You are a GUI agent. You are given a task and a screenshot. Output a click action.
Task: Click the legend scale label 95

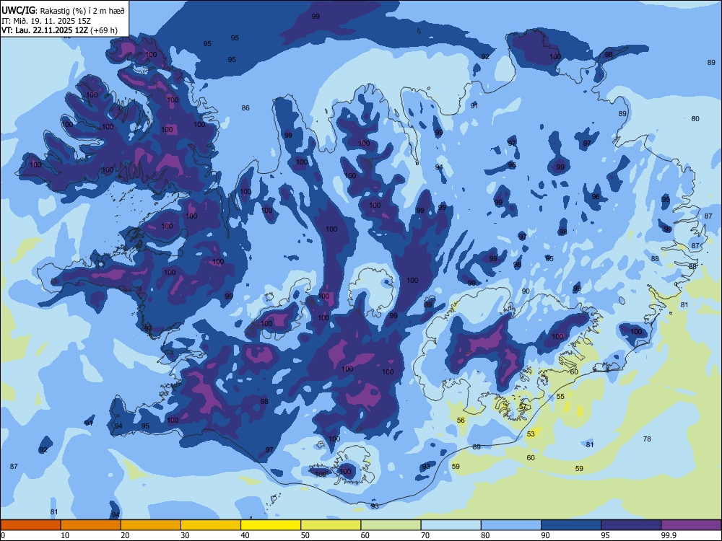tap(606, 535)
